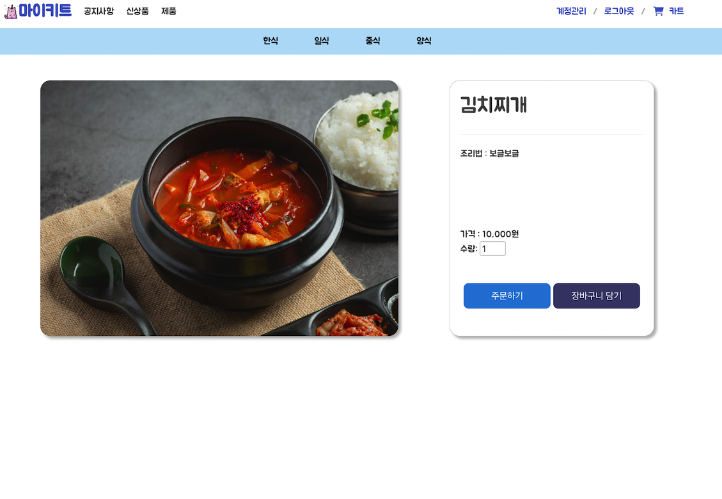Image resolution: width=722 pixels, height=499 pixels.
Task: Select the 일식 category tab
Action: 322,40
